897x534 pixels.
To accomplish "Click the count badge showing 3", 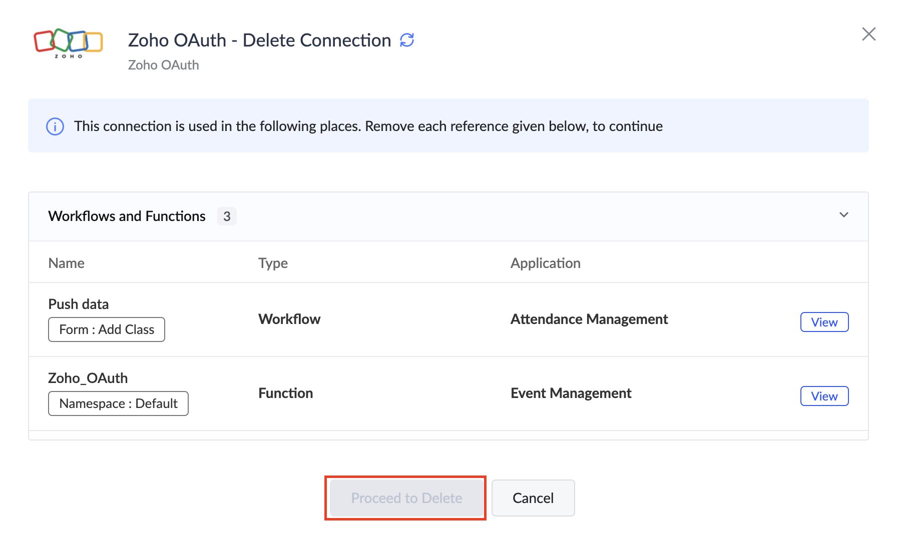I will pyautogui.click(x=227, y=216).
